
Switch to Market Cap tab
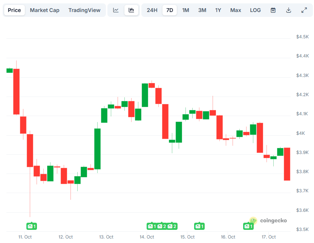pyautogui.click(x=44, y=10)
